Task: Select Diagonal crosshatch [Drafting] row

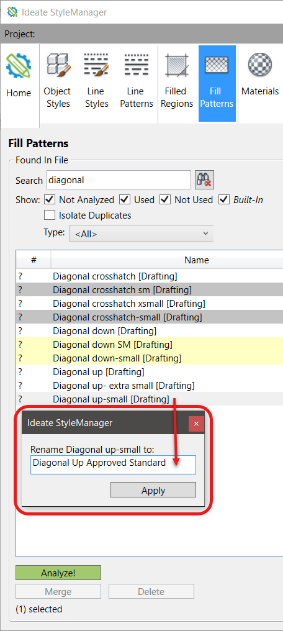Action: tap(150, 276)
